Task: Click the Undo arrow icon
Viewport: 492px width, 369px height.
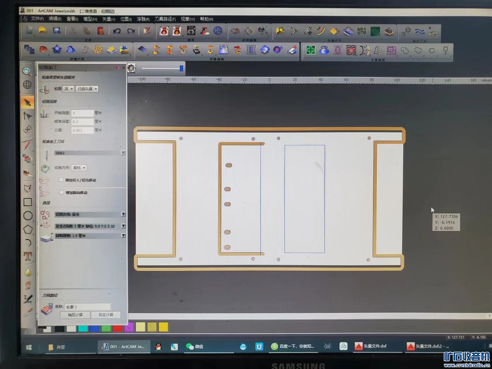Action: click(117, 31)
